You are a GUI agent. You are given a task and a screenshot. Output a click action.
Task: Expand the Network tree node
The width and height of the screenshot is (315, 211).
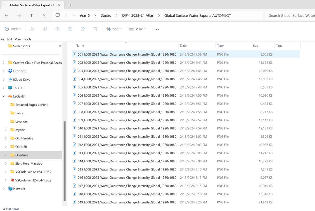pos(4,188)
